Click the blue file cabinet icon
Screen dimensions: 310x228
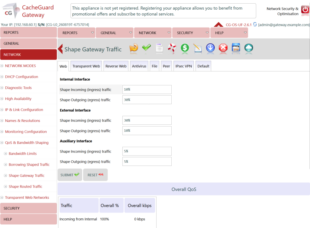pyautogui.click(x=236, y=48)
